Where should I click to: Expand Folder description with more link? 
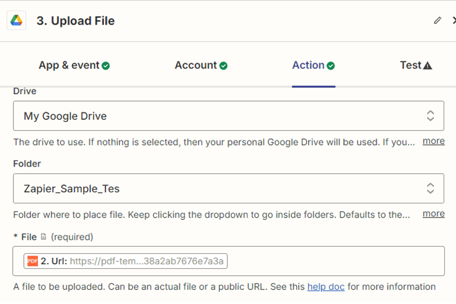point(434,213)
